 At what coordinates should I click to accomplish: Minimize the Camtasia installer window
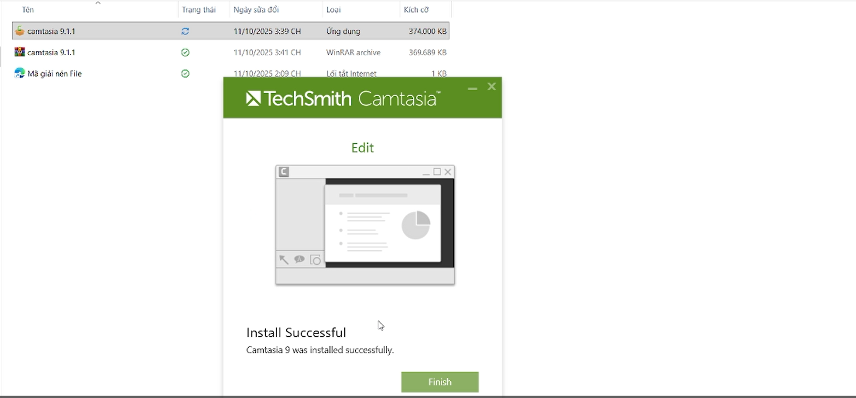tap(472, 87)
